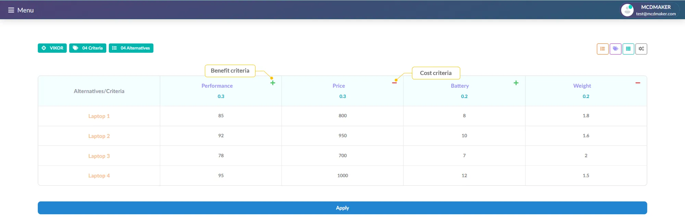Viewport: 685px width, 223px height.
Task: Click the Laptop 2 alternative name
Action: pos(99,136)
